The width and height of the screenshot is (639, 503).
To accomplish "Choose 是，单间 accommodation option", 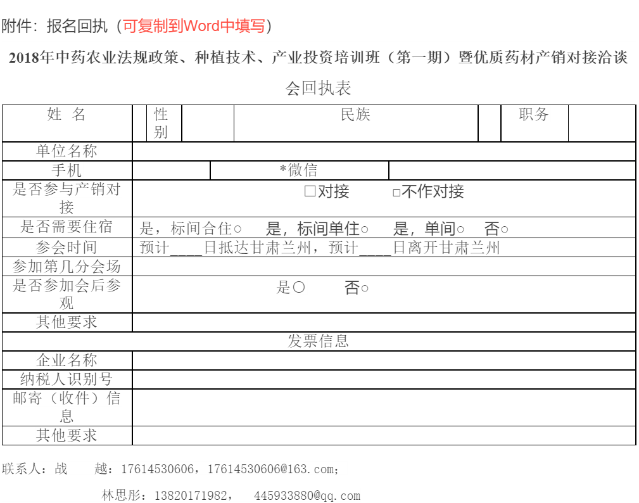I will coord(460,229).
